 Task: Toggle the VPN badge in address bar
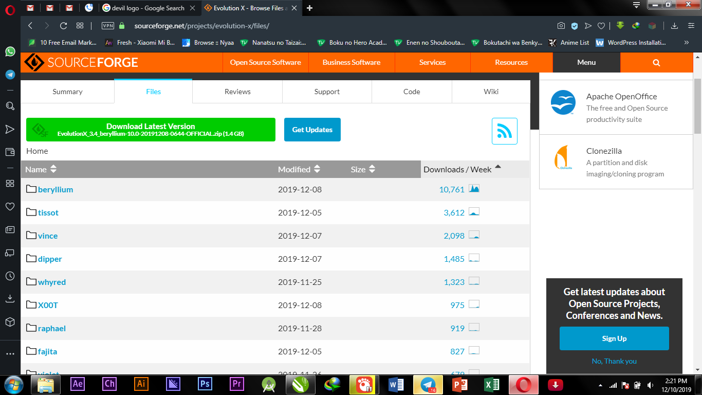108,26
